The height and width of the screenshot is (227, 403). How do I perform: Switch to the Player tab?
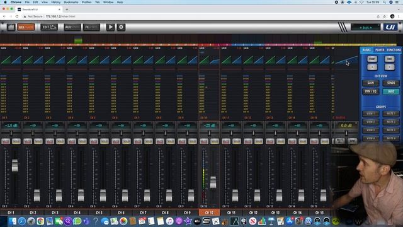pos(380,50)
